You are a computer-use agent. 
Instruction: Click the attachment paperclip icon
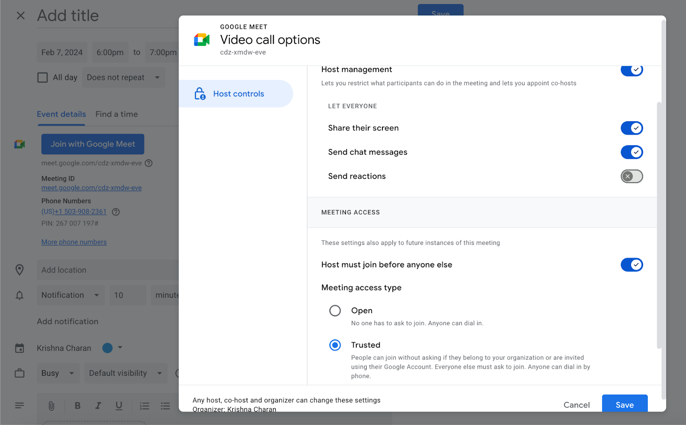(x=51, y=406)
